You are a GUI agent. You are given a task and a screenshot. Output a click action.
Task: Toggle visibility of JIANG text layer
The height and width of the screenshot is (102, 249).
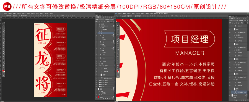coord(96,55)
